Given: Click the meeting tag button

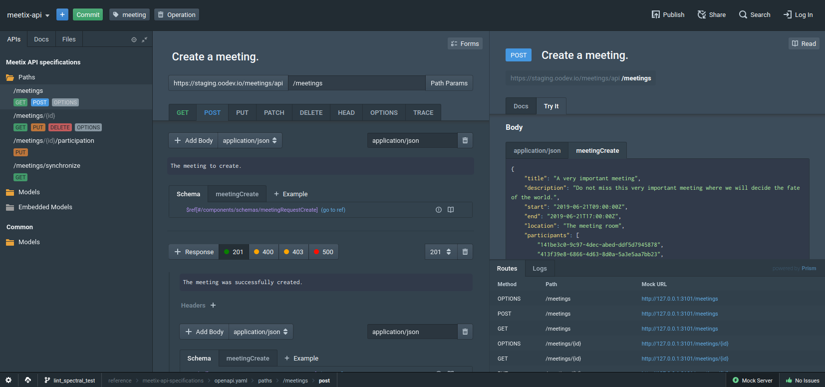Looking at the screenshot, I should point(130,14).
